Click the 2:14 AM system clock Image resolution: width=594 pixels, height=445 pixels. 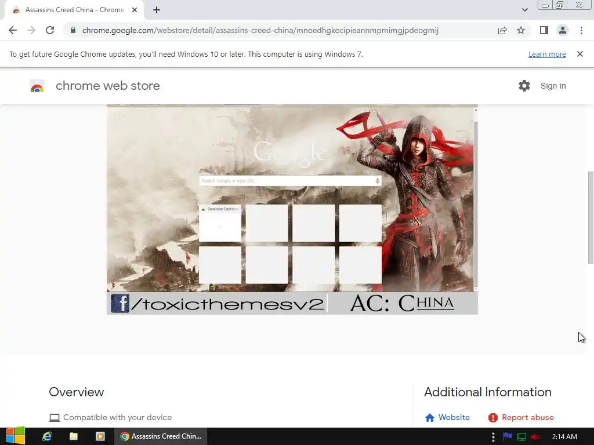click(564, 437)
